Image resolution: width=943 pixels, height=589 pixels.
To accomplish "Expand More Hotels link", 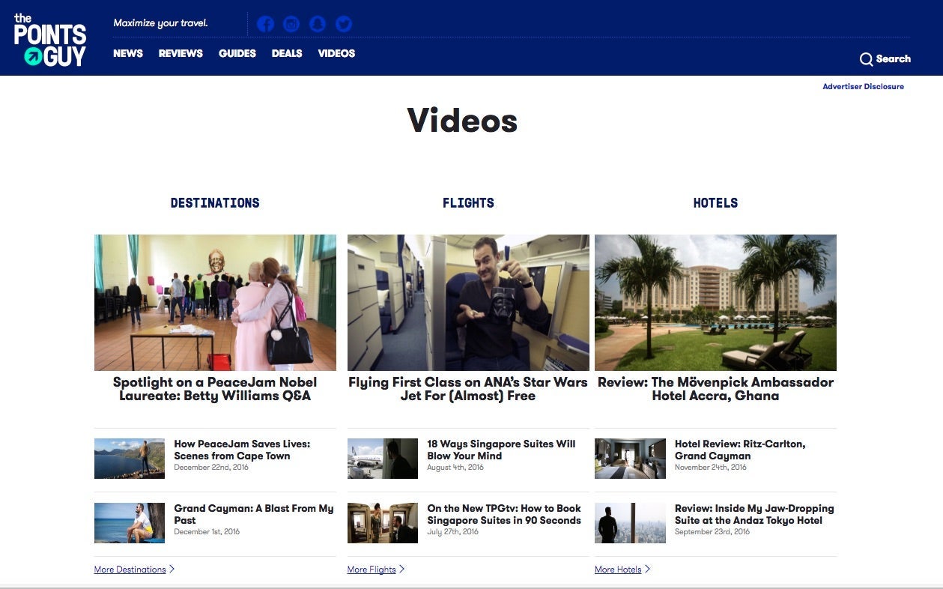I will (619, 570).
